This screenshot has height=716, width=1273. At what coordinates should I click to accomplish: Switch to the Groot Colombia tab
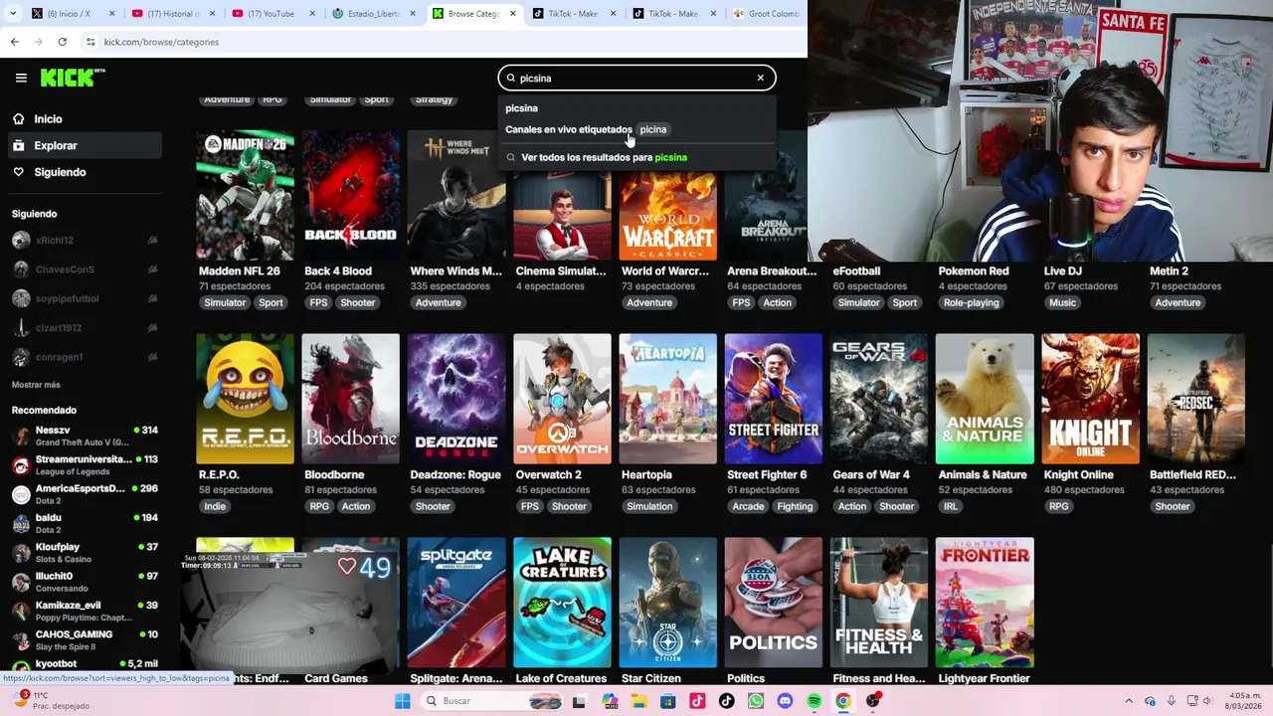766,14
